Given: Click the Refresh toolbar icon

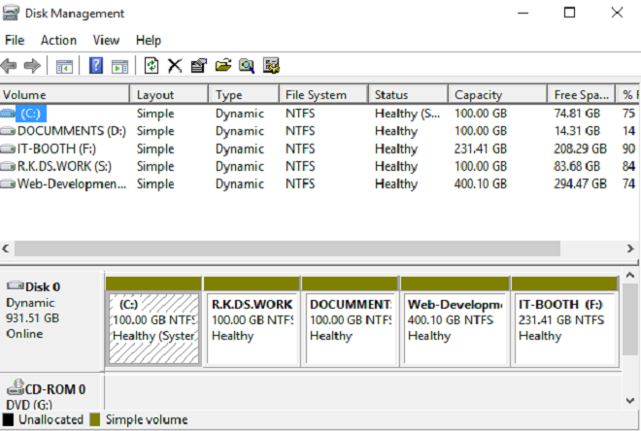Looking at the screenshot, I should click(152, 66).
